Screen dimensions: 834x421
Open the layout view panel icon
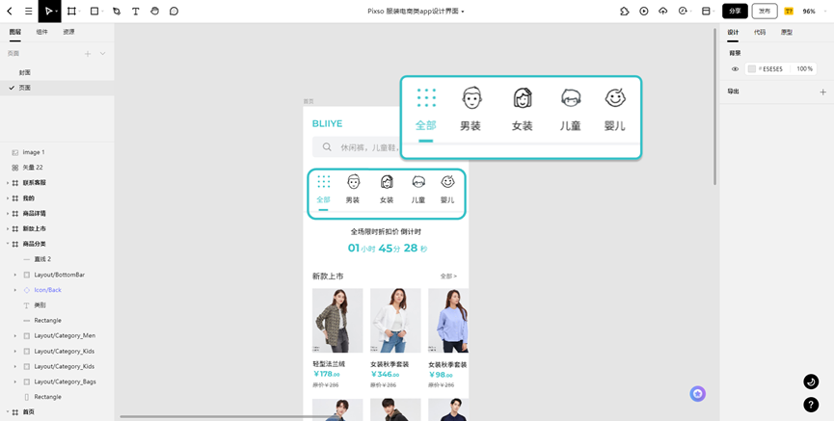707,12
